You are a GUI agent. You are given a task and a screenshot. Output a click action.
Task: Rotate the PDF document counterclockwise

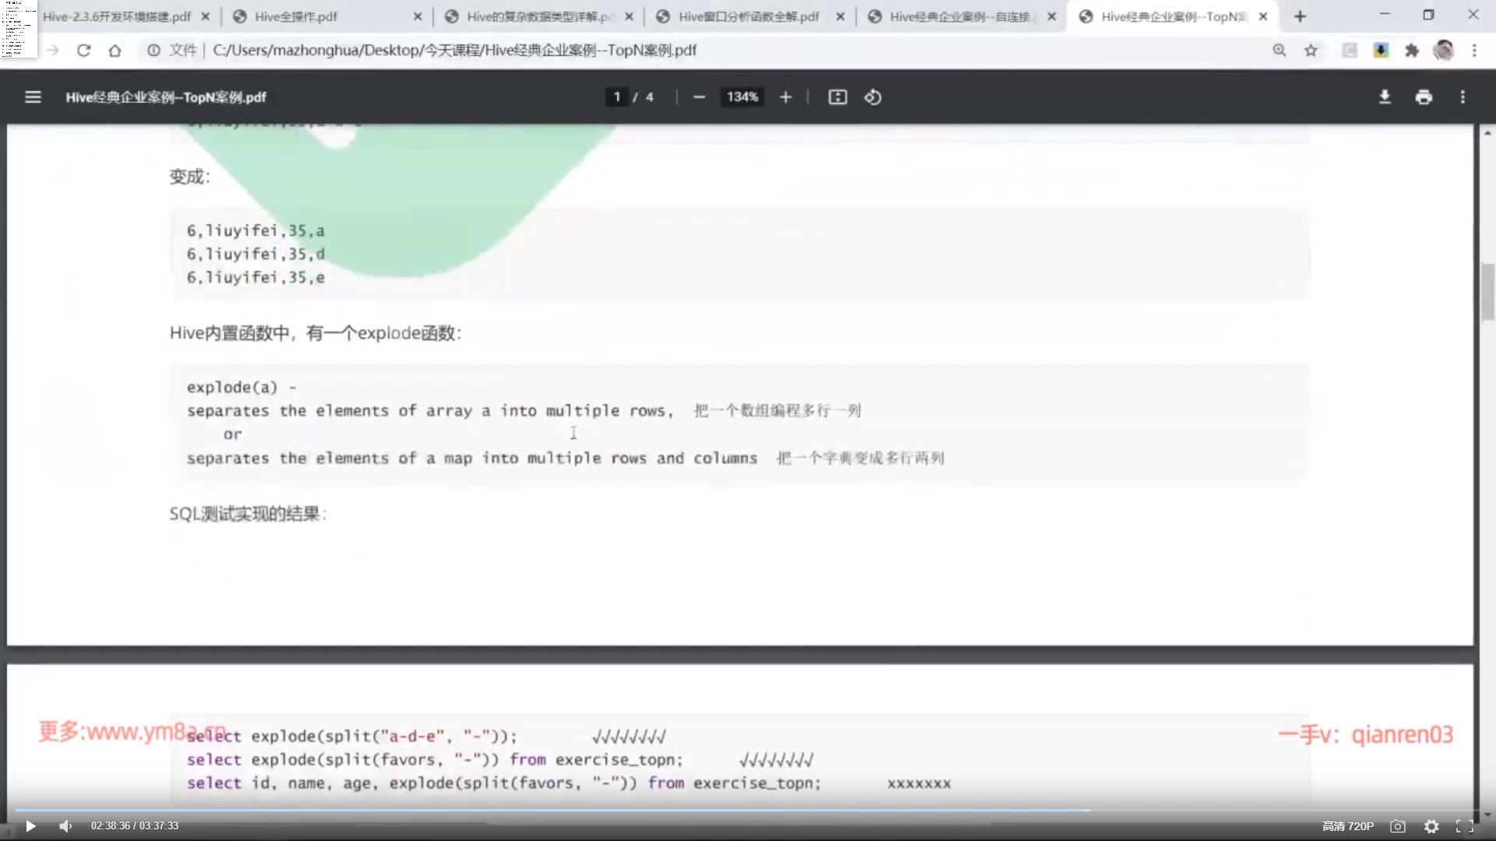point(873,97)
